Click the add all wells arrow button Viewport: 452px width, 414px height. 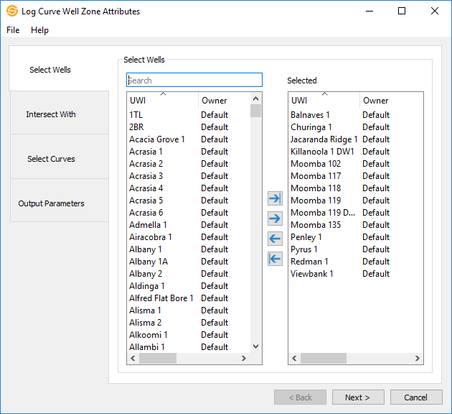click(275, 198)
